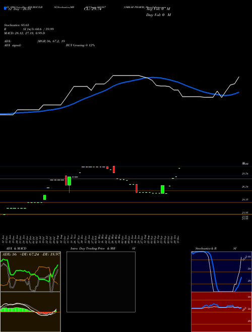Click the 'ADX: 56' value in ADX panel

(x=10, y=255)
